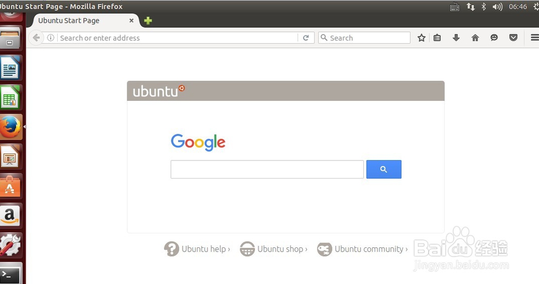Open the Firefox Hello chat icon
The image size is (539, 284).
pyautogui.click(x=494, y=38)
